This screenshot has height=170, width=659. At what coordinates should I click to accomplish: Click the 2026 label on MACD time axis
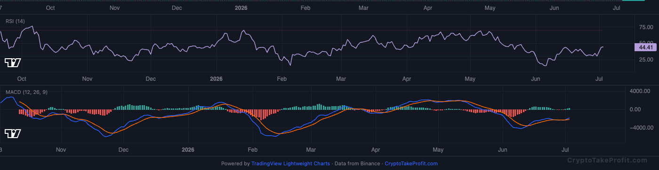click(188, 150)
